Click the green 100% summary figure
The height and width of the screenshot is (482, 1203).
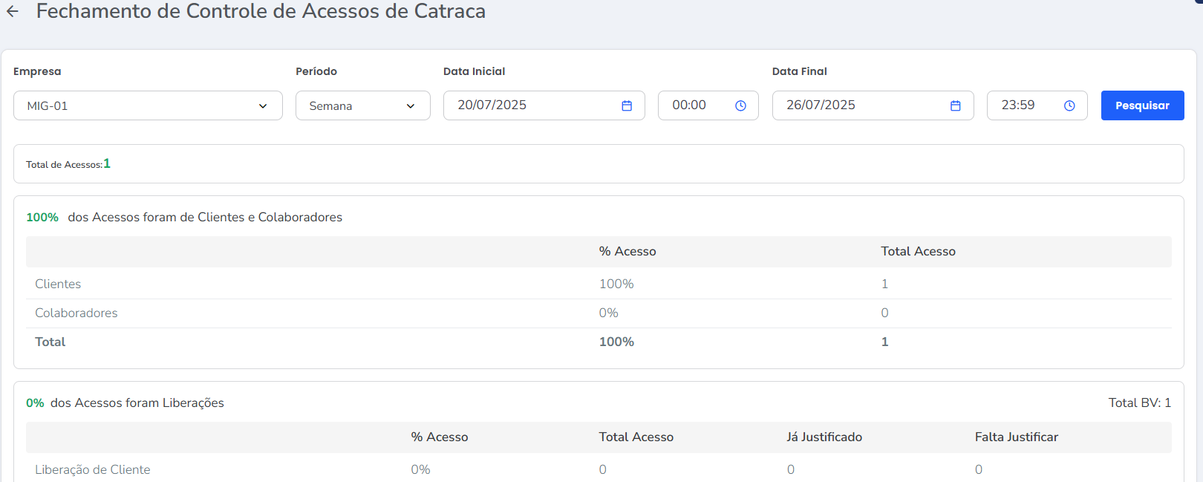(42, 217)
